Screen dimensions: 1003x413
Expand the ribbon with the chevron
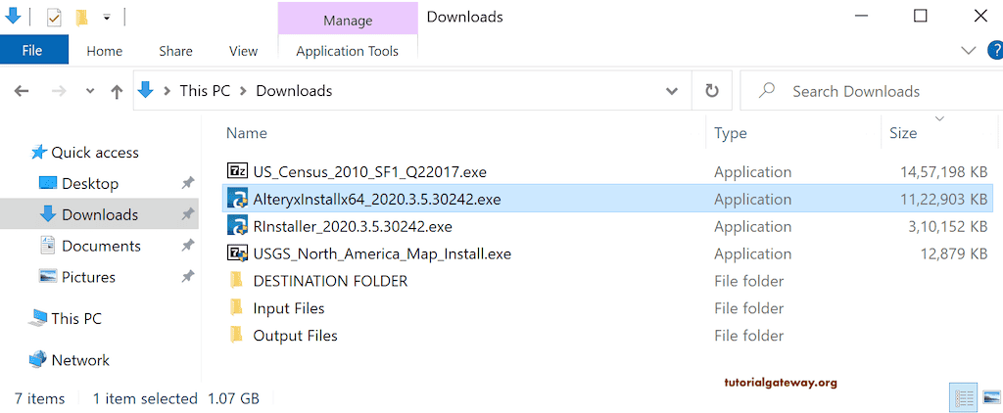969,51
